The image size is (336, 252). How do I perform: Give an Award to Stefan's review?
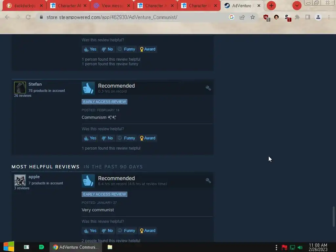click(148, 138)
